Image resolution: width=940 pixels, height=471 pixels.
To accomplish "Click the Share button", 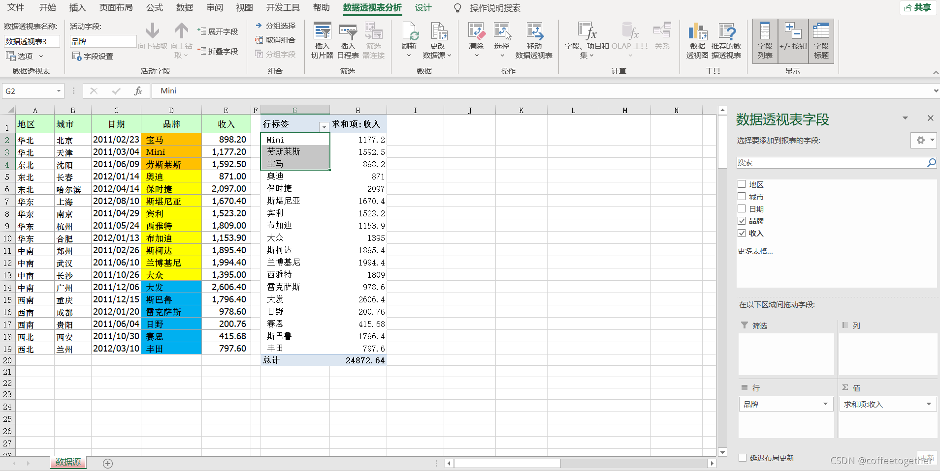I will [x=918, y=7].
